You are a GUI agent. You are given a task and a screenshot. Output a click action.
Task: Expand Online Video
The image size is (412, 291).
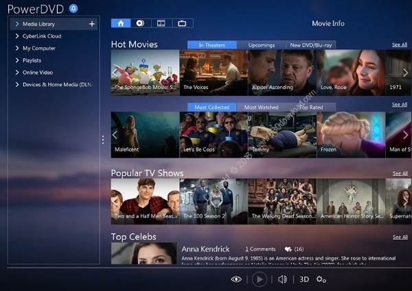[17, 73]
